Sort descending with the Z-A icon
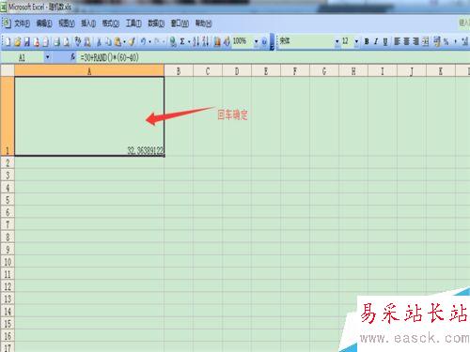 click(x=206, y=41)
